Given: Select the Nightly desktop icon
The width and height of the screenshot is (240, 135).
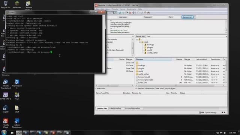Looking at the screenshot, I should click(6, 109).
